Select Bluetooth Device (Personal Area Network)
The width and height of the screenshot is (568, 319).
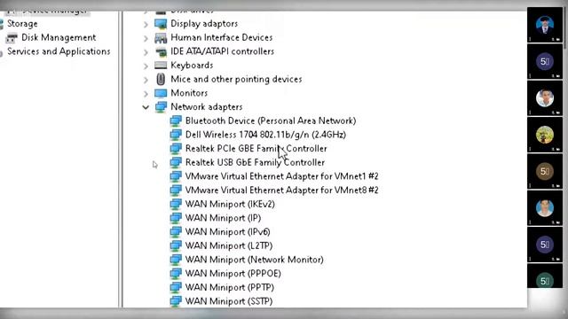pyautogui.click(x=271, y=121)
